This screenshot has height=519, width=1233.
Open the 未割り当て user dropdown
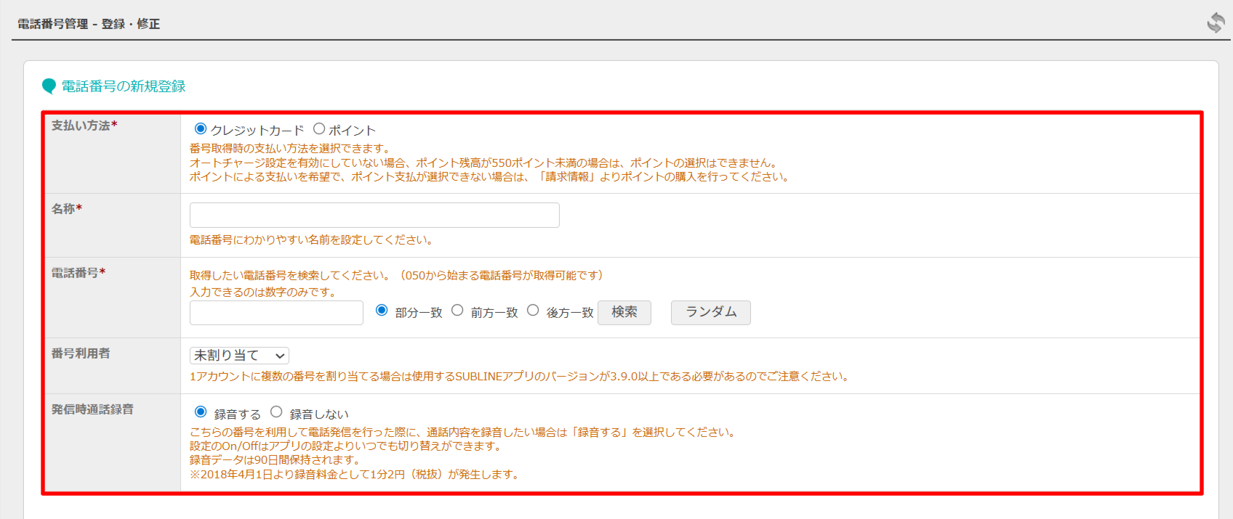pos(239,356)
